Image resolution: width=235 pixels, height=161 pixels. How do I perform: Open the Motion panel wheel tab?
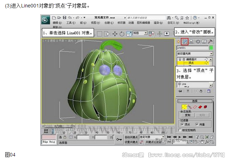coord(198,42)
